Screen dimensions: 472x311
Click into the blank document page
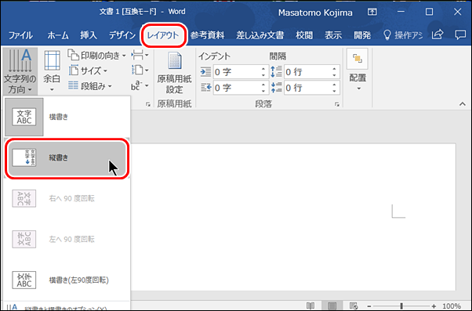pos(292,216)
